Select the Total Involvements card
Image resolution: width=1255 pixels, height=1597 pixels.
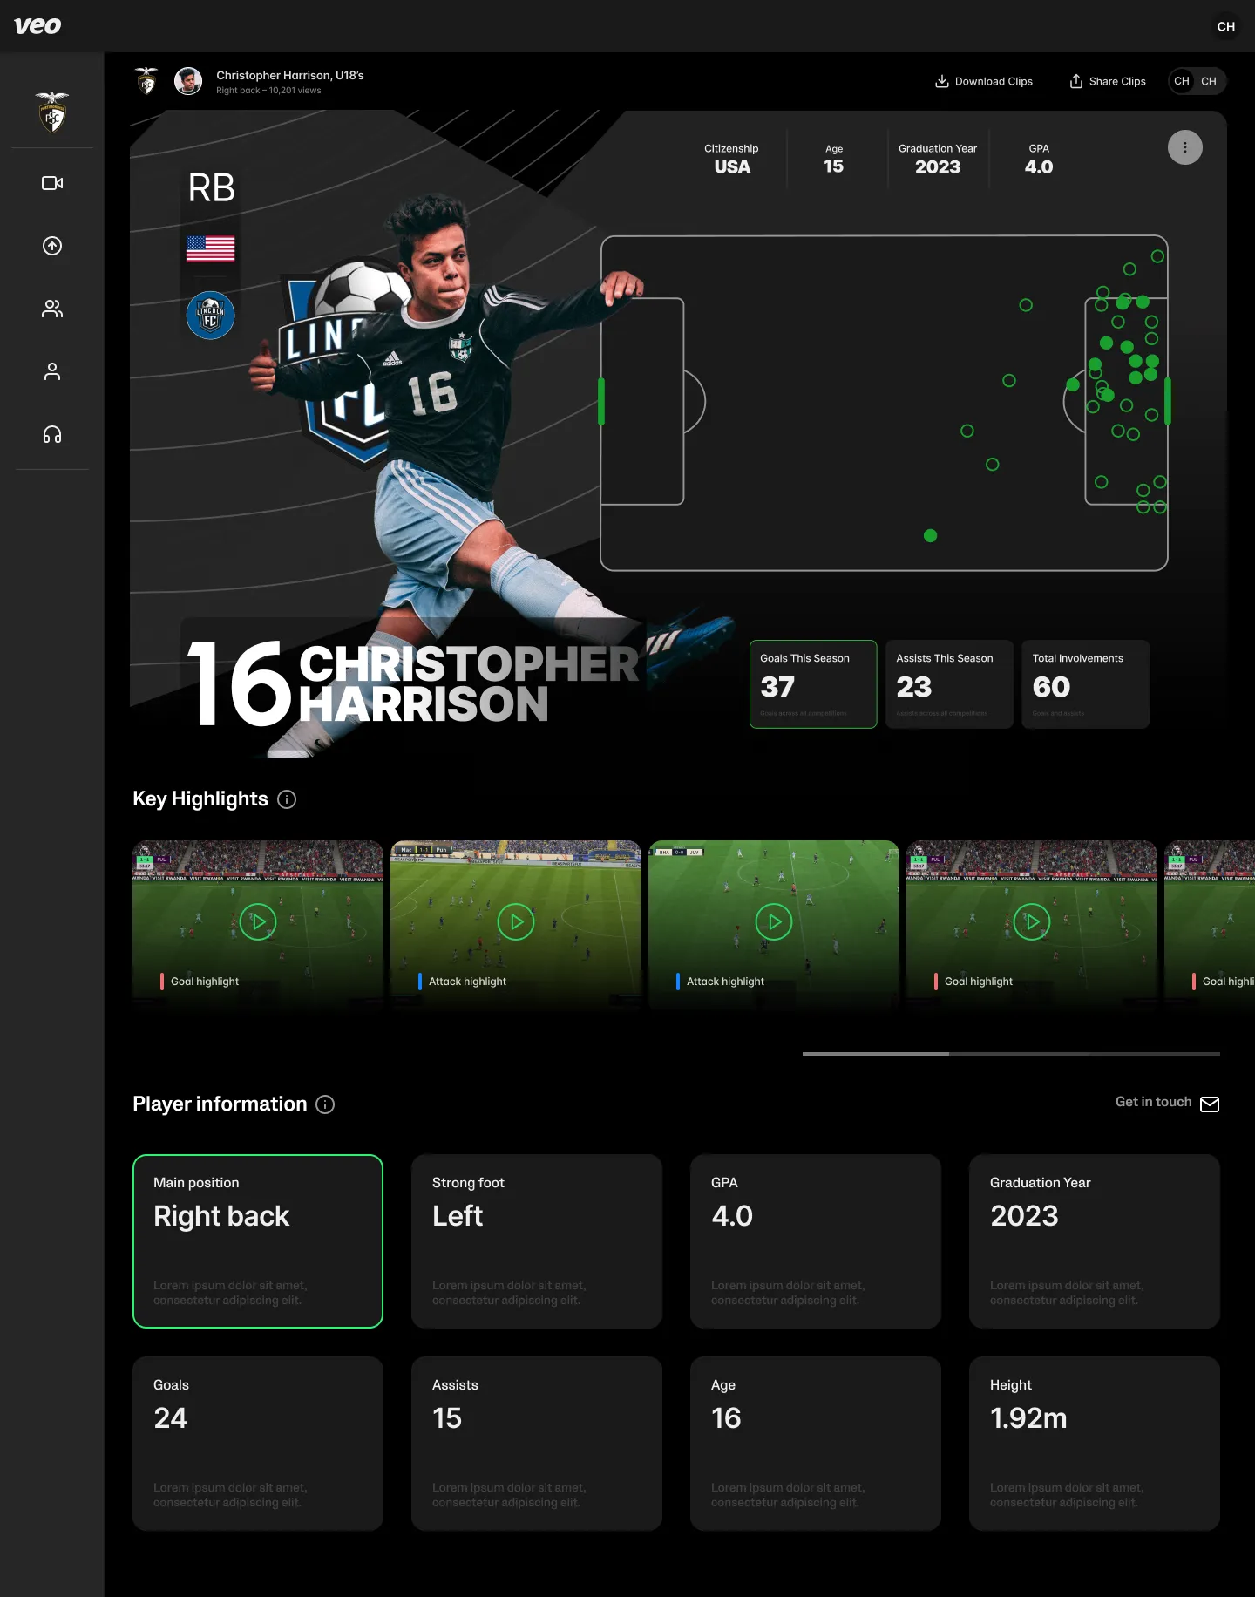[1085, 684]
